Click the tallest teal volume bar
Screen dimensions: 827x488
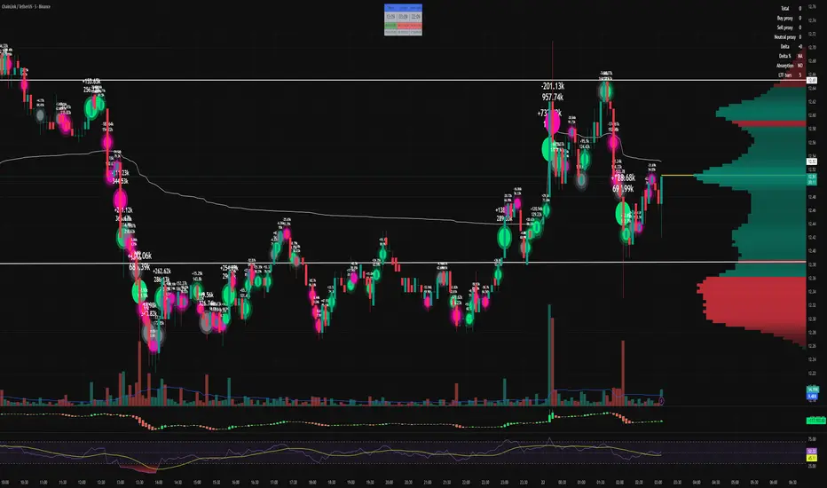(549, 355)
